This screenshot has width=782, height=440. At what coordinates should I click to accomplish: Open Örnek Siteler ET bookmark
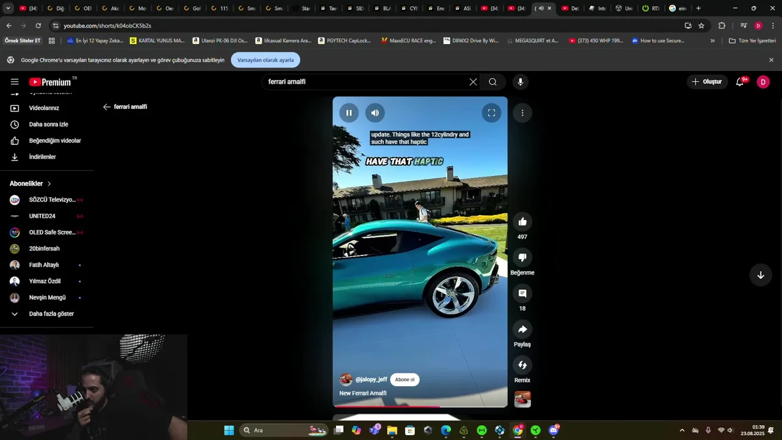tap(23, 41)
